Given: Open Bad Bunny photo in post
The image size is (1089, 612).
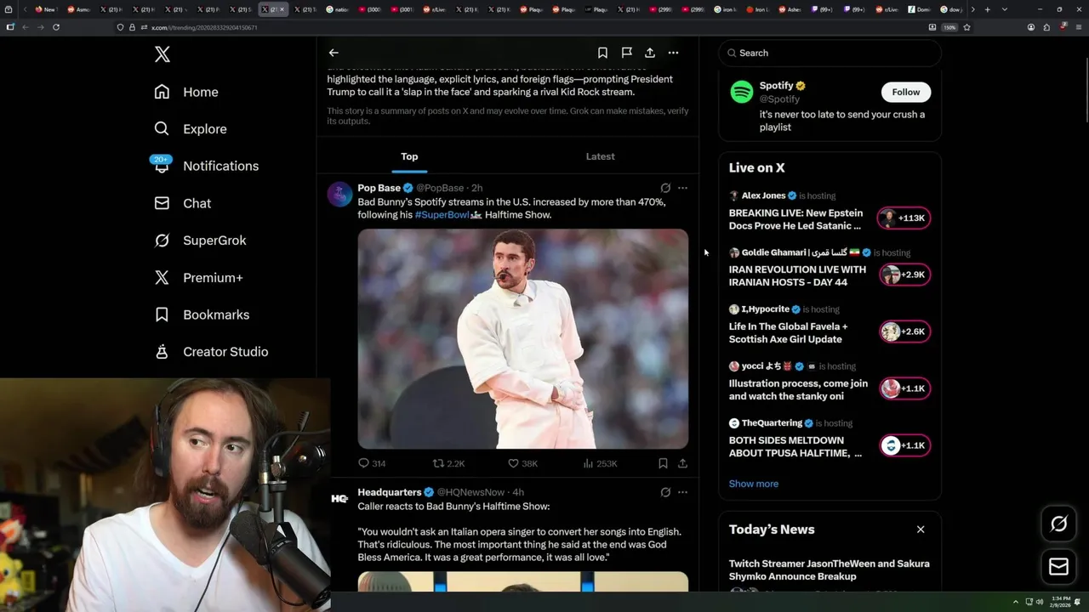Looking at the screenshot, I should click(522, 338).
